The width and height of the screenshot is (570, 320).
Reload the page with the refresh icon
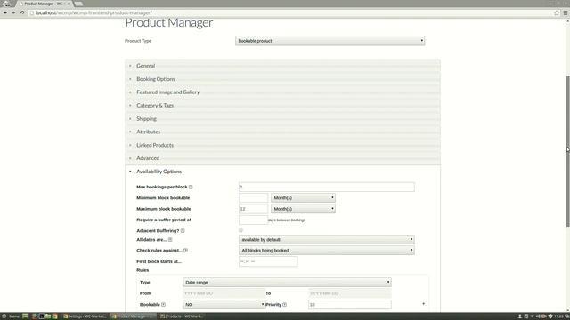22,12
